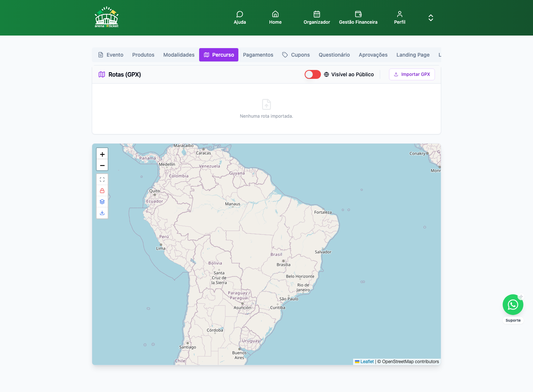The image size is (533, 392).
Task: Switch to the Pagamentos tab
Action: (x=258, y=55)
